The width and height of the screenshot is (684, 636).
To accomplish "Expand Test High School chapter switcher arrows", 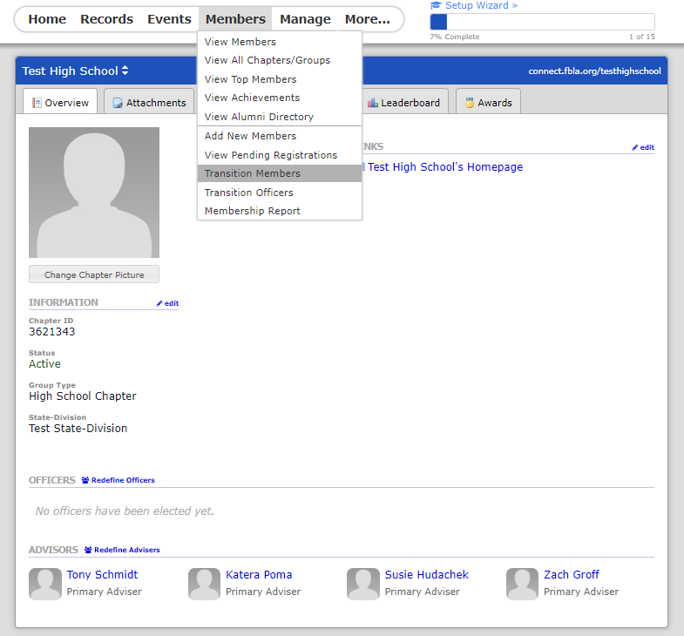I will [125, 71].
